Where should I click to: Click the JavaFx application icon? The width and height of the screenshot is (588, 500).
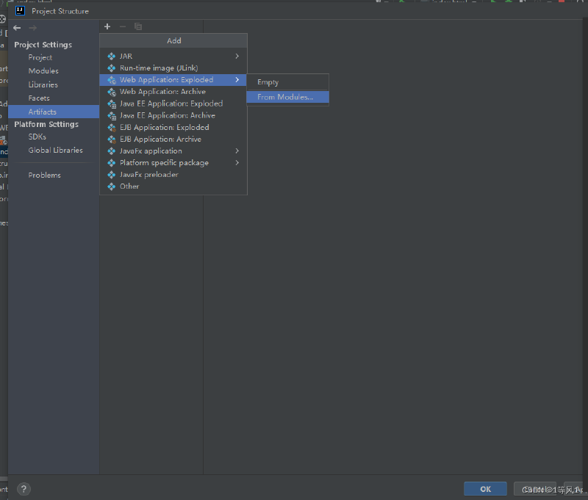[x=112, y=151]
